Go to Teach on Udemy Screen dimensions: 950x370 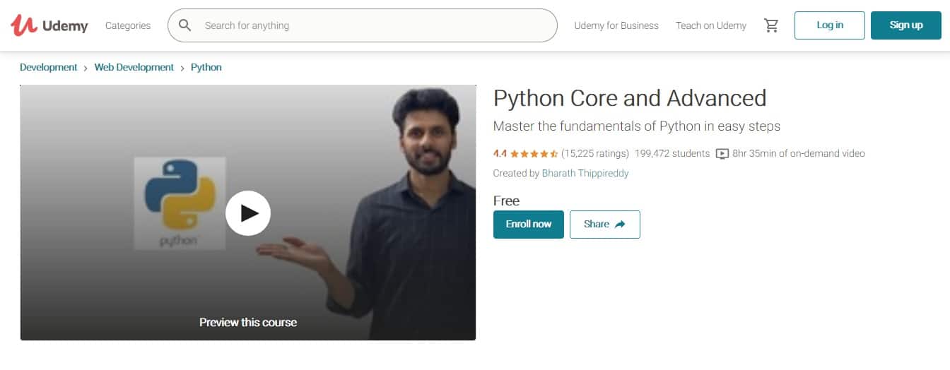click(x=710, y=25)
